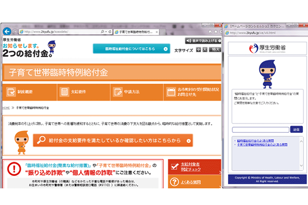Click the orange ninja mascot image
Screen dimensions: 308x205
pyautogui.click(x=21, y=142)
